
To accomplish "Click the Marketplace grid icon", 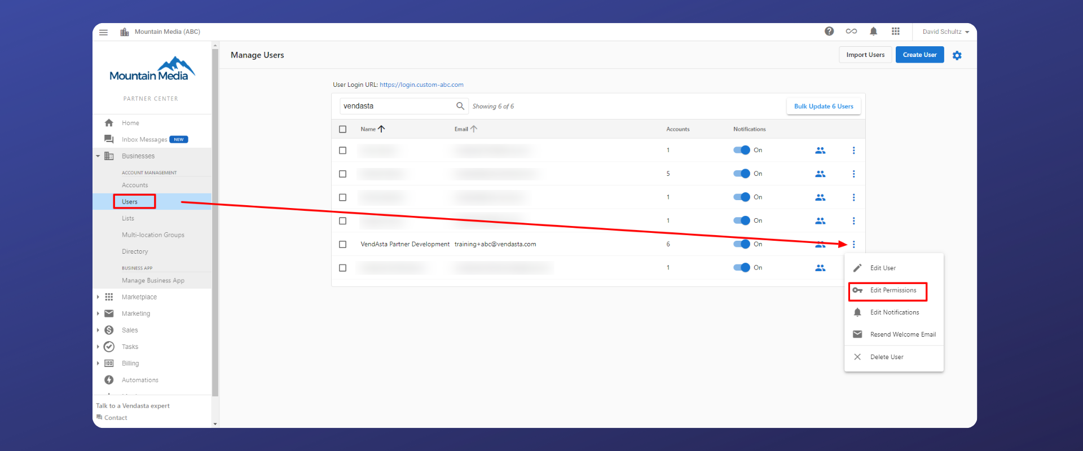I will tap(109, 297).
